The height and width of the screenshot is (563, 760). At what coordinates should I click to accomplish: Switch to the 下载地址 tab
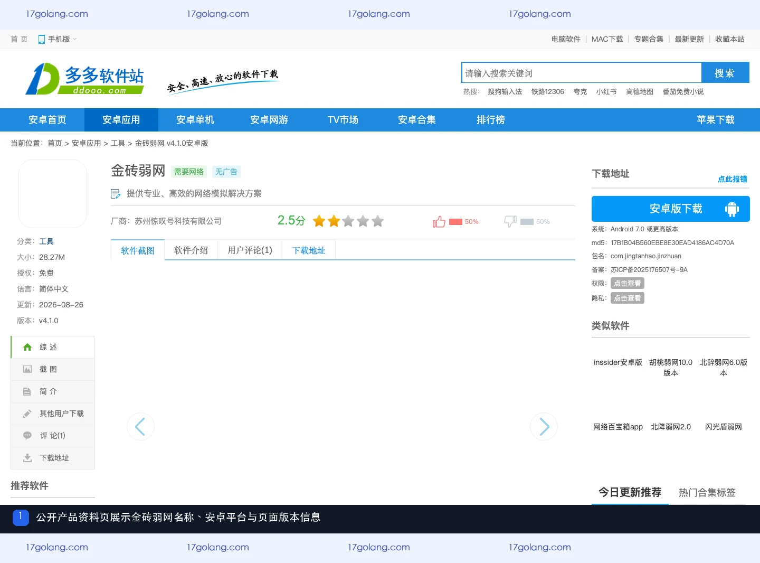click(309, 250)
